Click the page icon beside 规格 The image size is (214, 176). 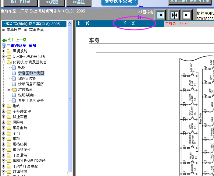tap(14, 68)
